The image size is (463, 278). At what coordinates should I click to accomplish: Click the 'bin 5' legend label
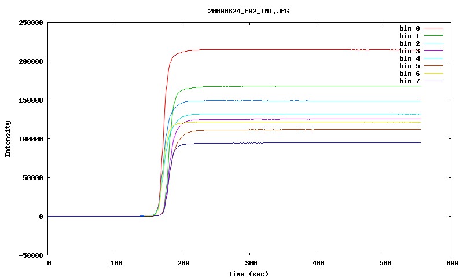pyautogui.click(x=410, y=66)
